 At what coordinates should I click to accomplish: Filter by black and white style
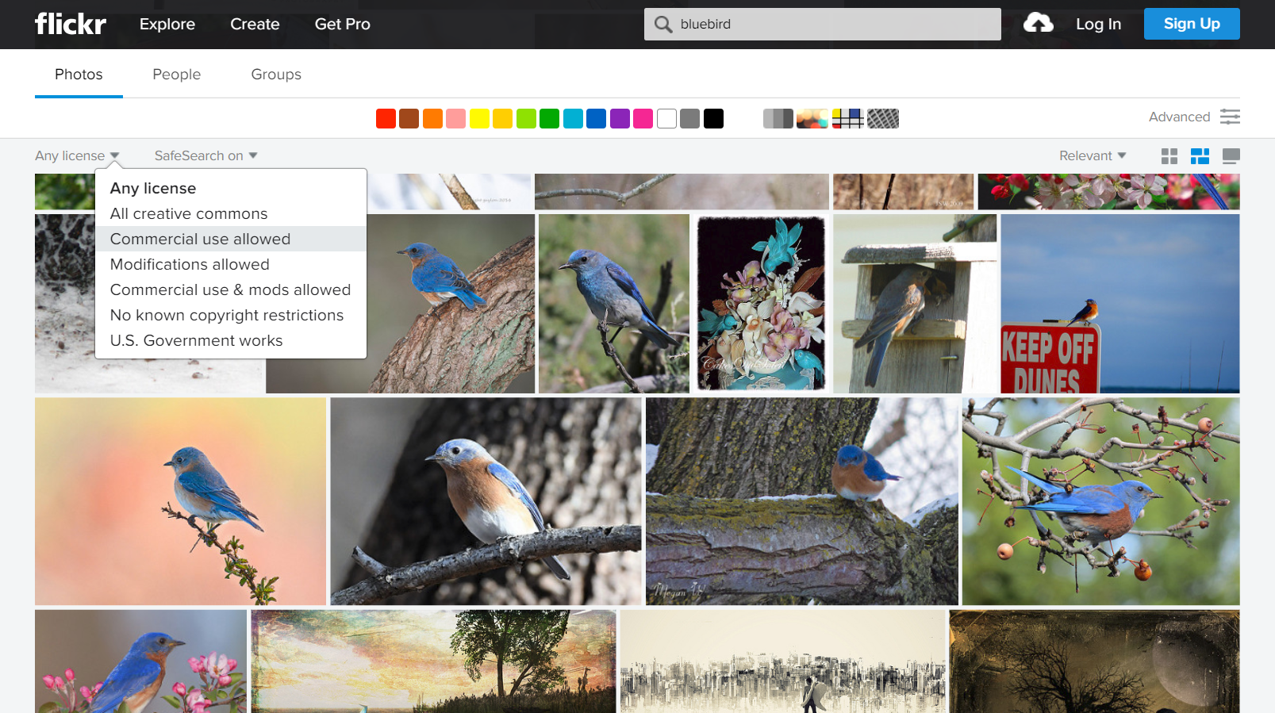[x=778, y=119]
